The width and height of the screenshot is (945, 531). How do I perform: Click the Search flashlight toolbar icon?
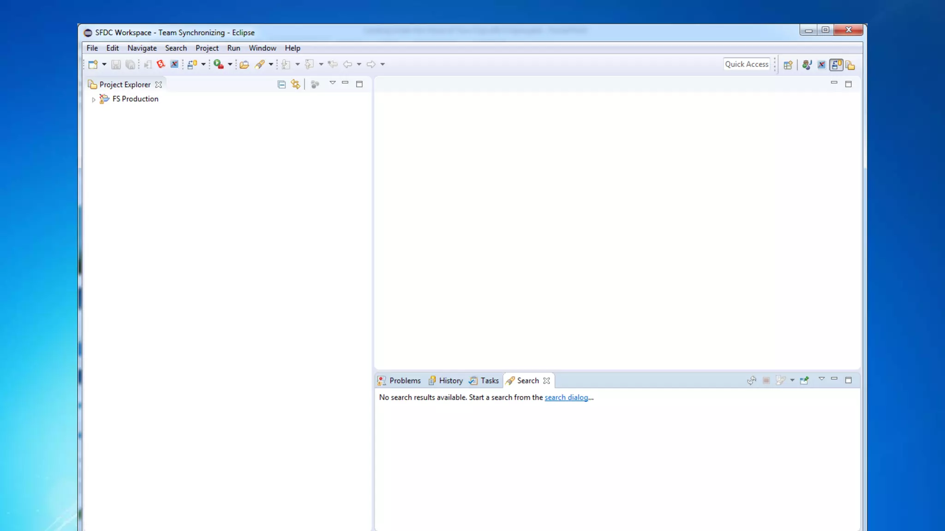click(x=260, y=65)
